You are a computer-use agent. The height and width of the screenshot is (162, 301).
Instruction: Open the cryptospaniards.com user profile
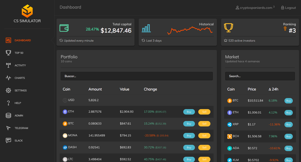coord(255,8)
